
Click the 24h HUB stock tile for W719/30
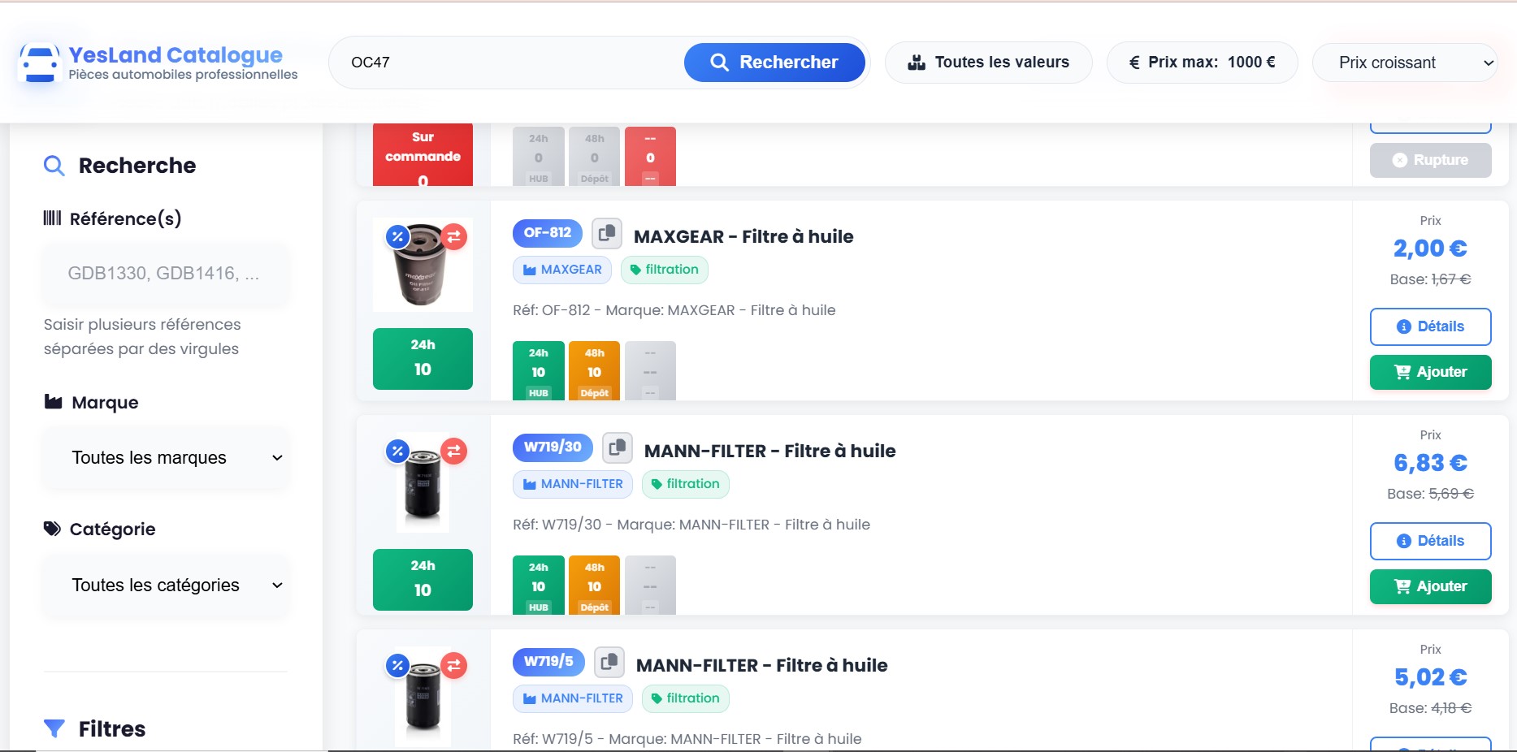[x=538, y=586]
